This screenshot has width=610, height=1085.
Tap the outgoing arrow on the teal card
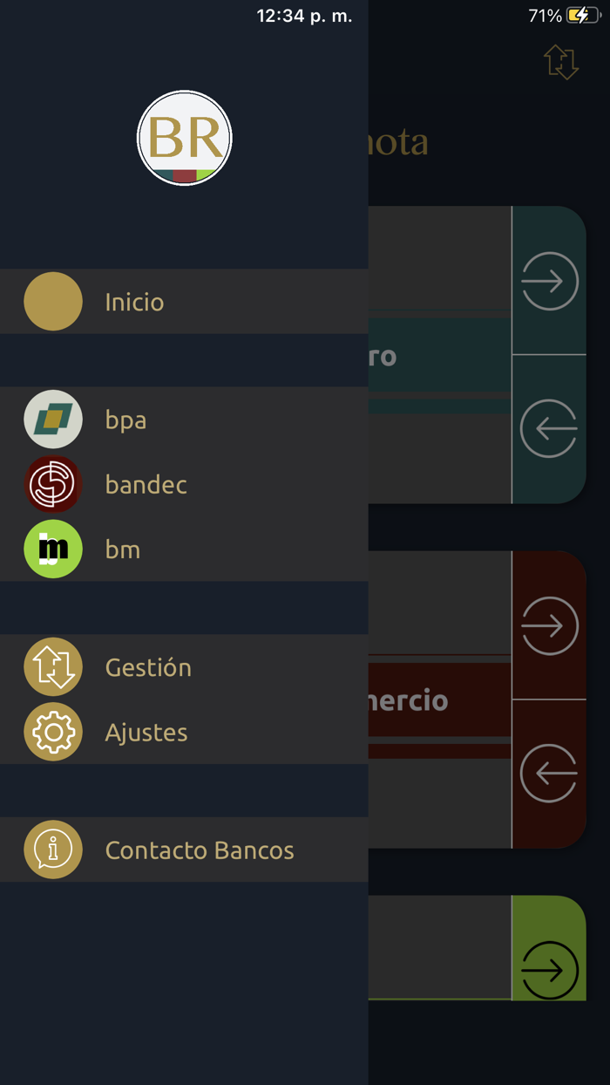coord(549,281)
